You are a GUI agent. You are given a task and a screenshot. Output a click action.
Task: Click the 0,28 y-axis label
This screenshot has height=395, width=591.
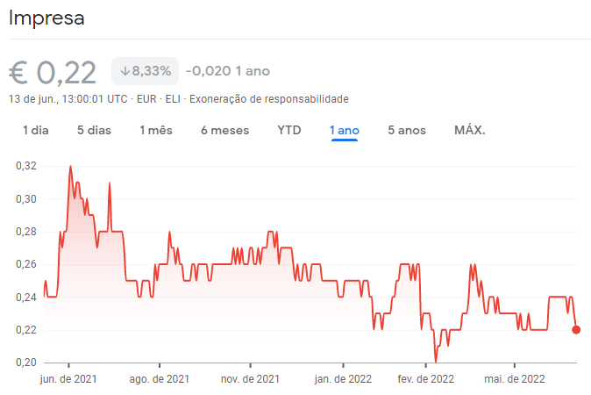[26, 232]
